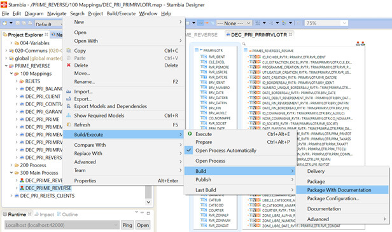The image size is (392, 232).
Task: Click the Copy icon in the context menu
Action: coord(69,50)
